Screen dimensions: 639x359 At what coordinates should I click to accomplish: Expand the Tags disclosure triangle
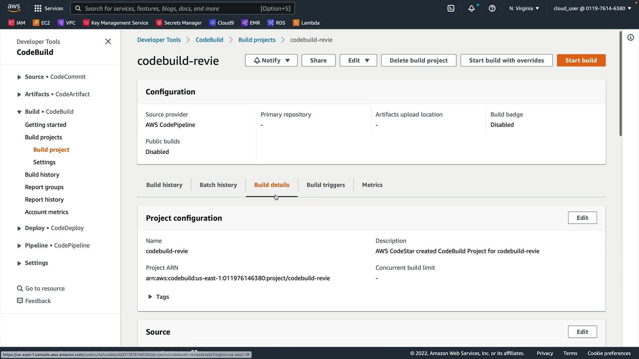tap(150, 297)
